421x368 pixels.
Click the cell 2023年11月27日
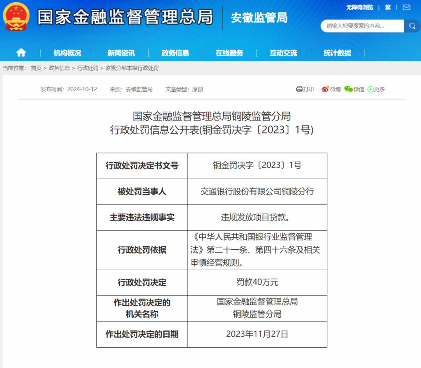point(257,334)
